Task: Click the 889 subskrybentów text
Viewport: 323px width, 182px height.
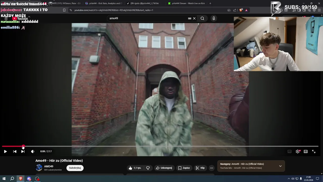Action: click(x=53, y=170)
